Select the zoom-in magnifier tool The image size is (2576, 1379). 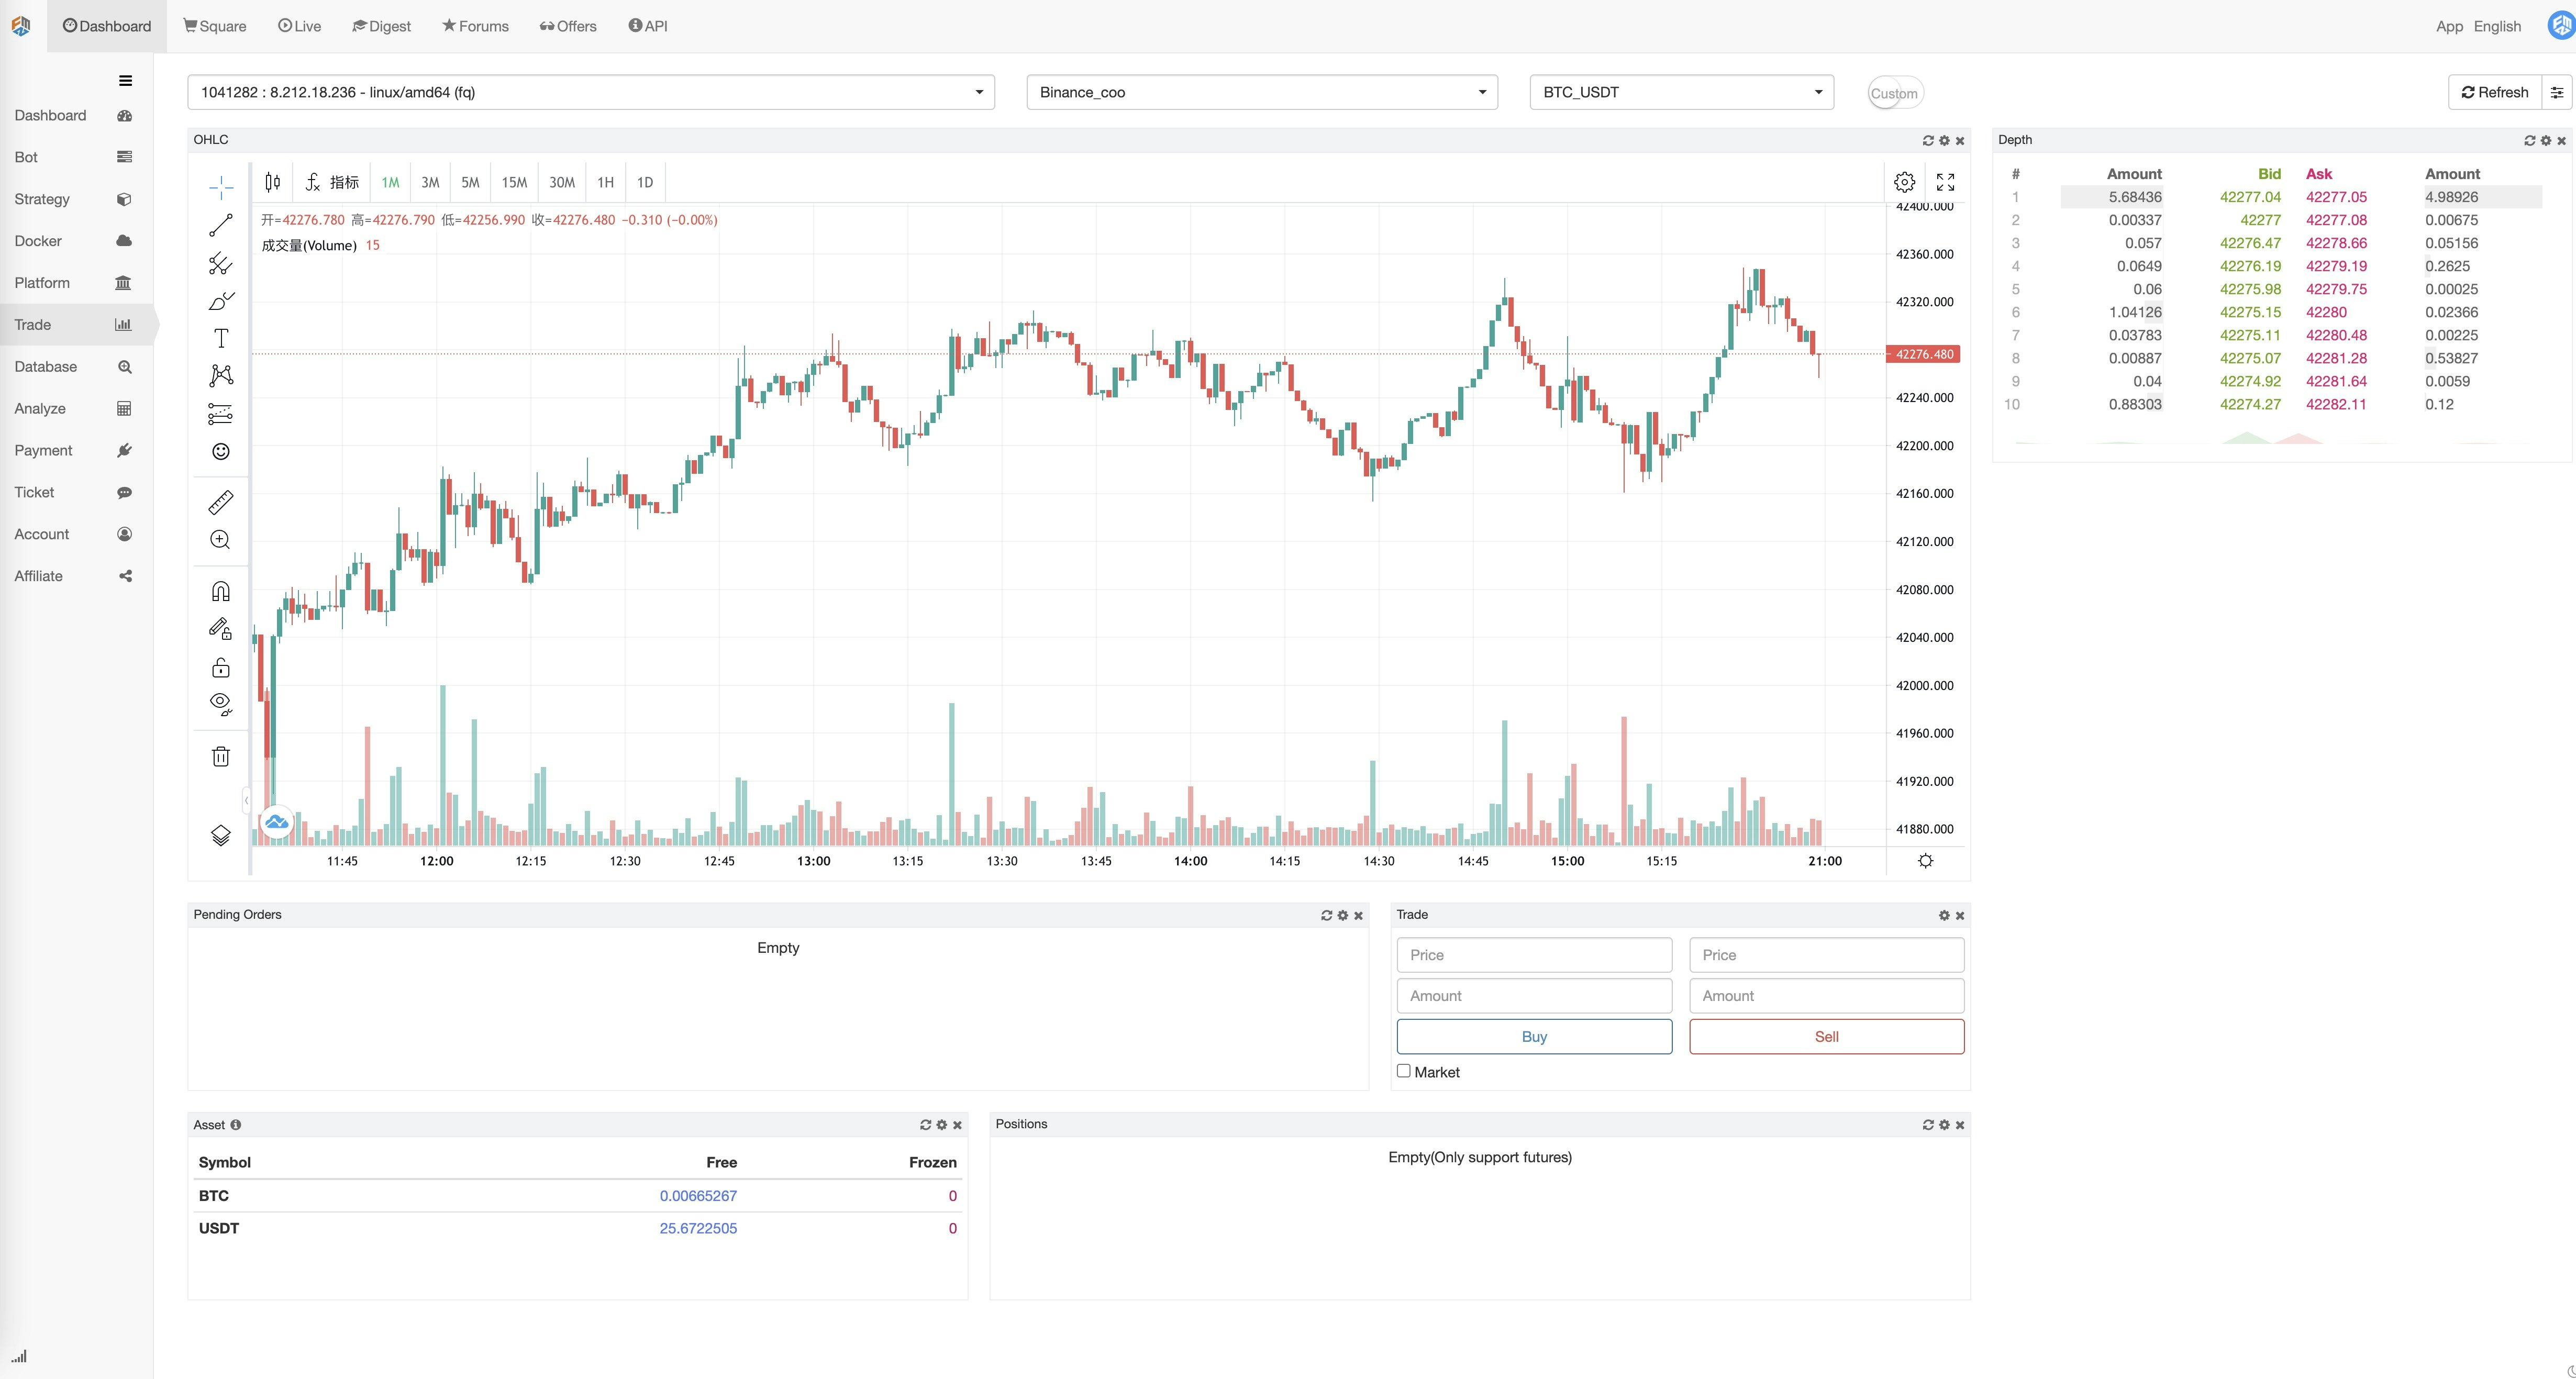point(221,540)
